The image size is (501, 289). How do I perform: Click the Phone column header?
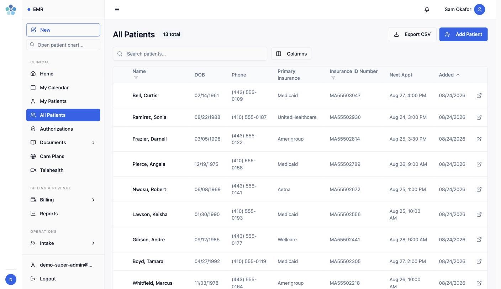coord(239,75)
